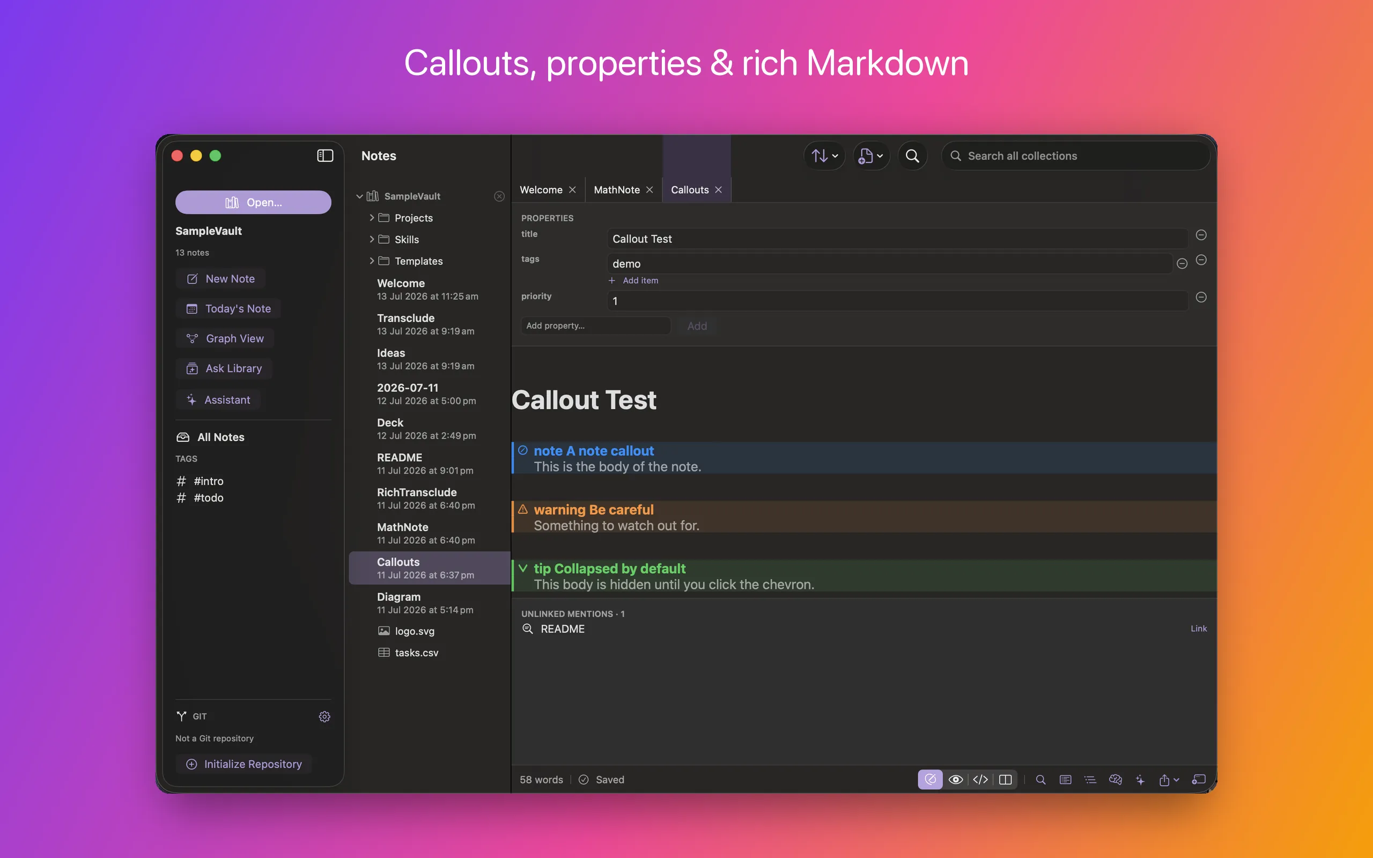Viewport: 1373px width, 858px height.
Task: Open the README note in list
Action: pos(430,464)
